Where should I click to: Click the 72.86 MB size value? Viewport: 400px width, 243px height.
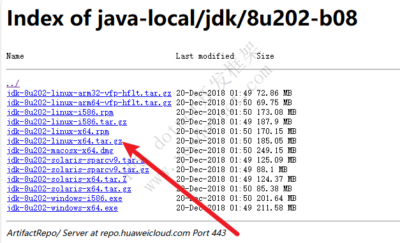pyautogui.click(x=274, y=93)
